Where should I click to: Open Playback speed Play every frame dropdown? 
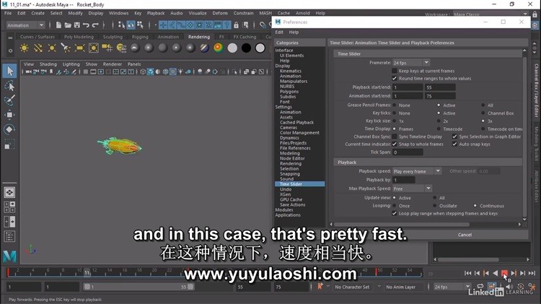[417, 171]
